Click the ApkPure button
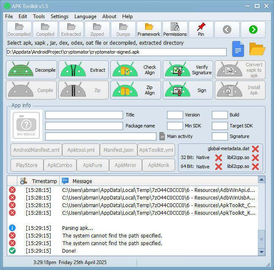274x270 pixels. (93, 165)
